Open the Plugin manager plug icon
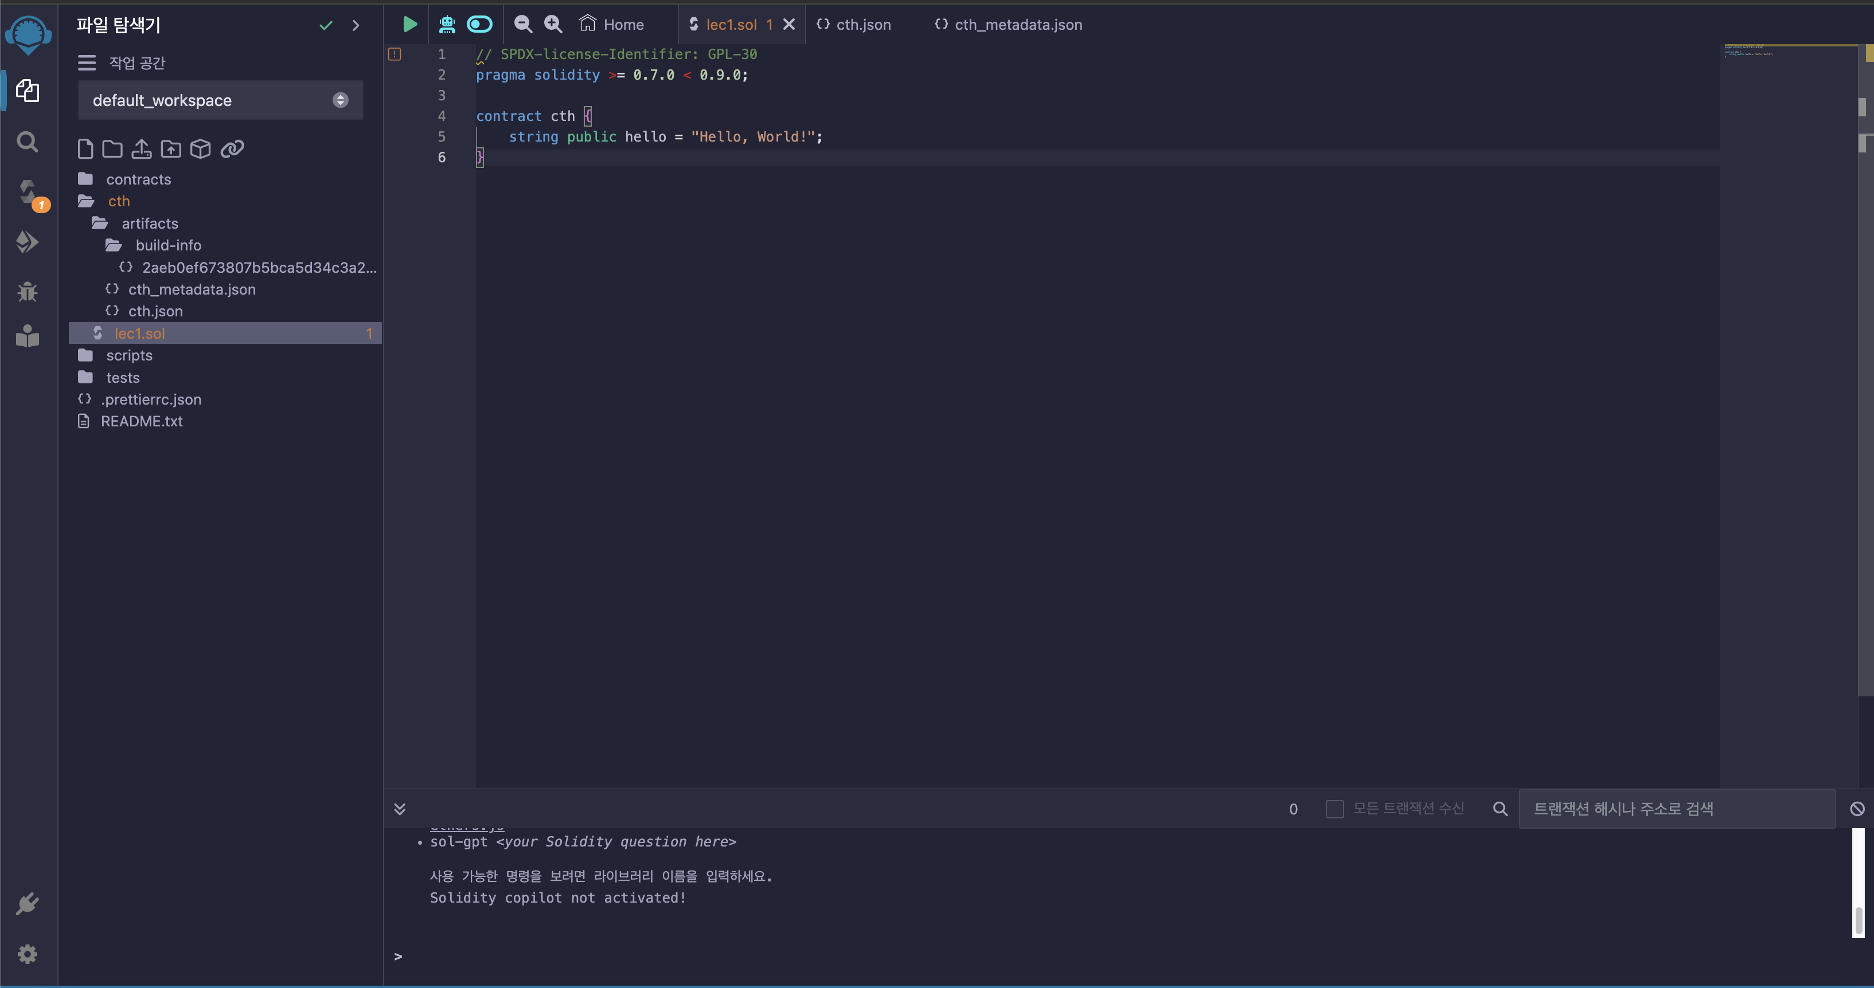Screen dimensions: 1874x988 pos(28,904)
